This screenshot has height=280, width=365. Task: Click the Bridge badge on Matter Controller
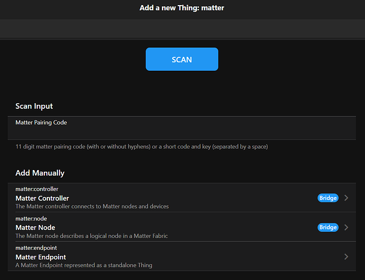point(328,198)
